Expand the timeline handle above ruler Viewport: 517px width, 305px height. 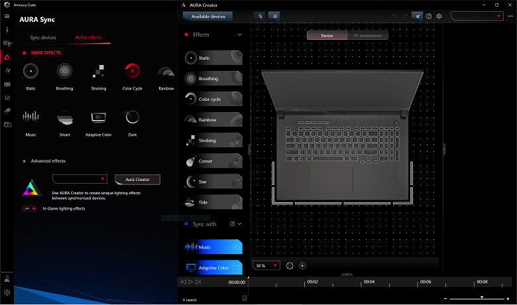347,274
